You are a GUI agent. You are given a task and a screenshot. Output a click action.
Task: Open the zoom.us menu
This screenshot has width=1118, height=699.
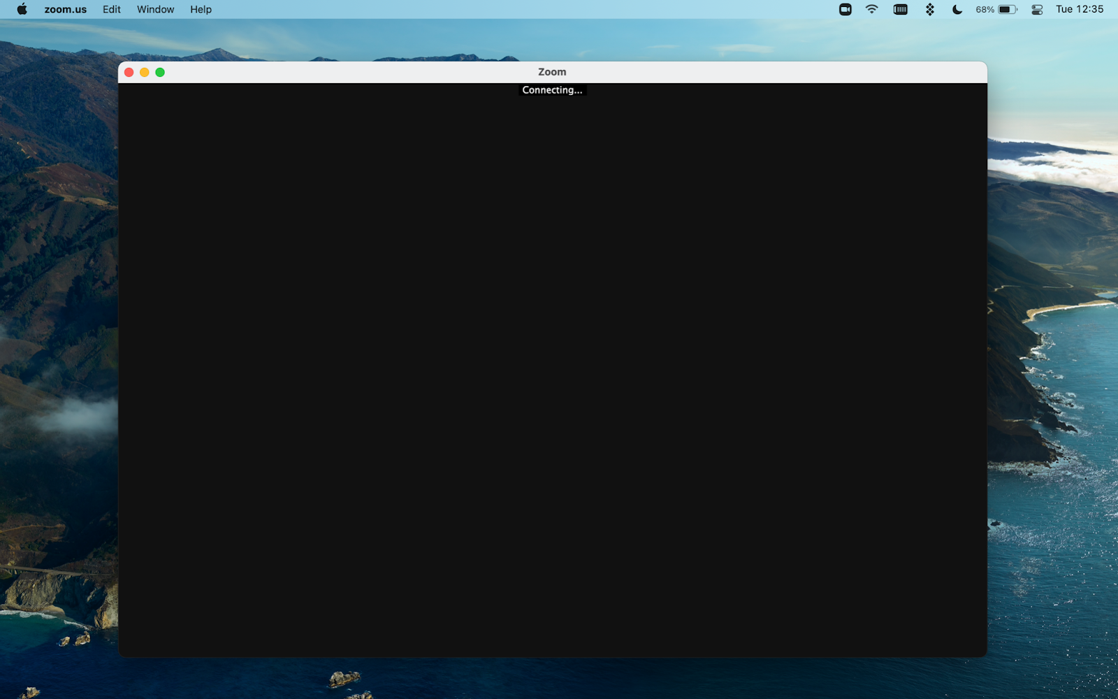(x=66, y=9)
